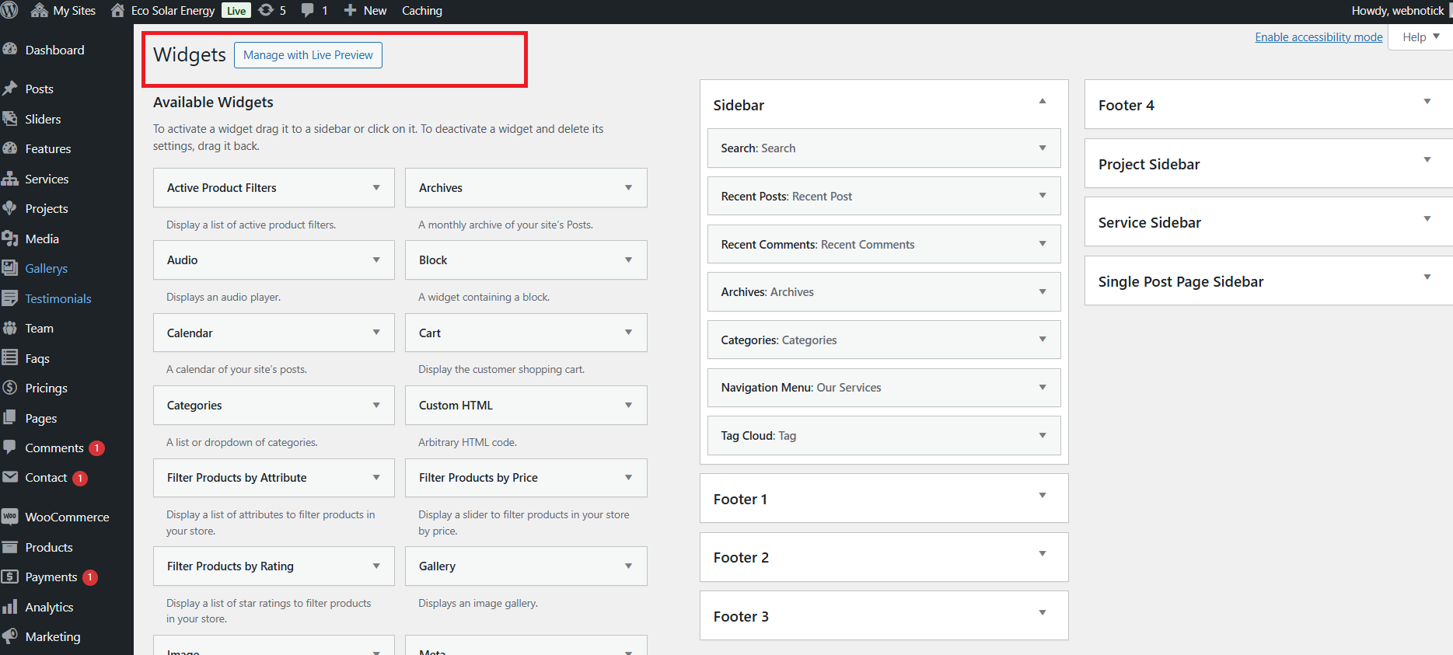The image size is (1453, 655).
Task: Select the Filter Products by Price widget
Action: [x=526, y=477]
